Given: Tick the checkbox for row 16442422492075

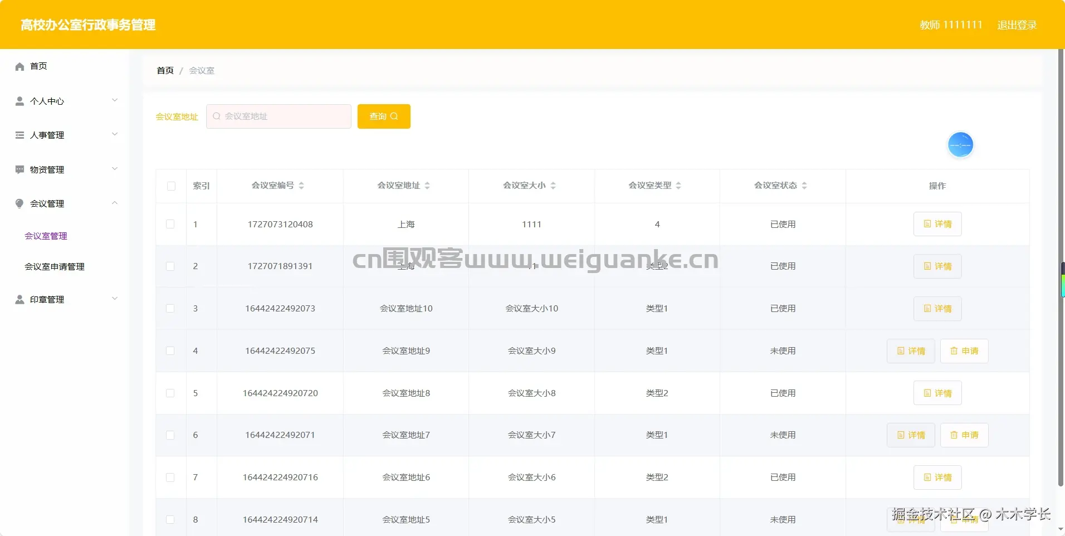Looking at the screenshot, I should 170,351.
